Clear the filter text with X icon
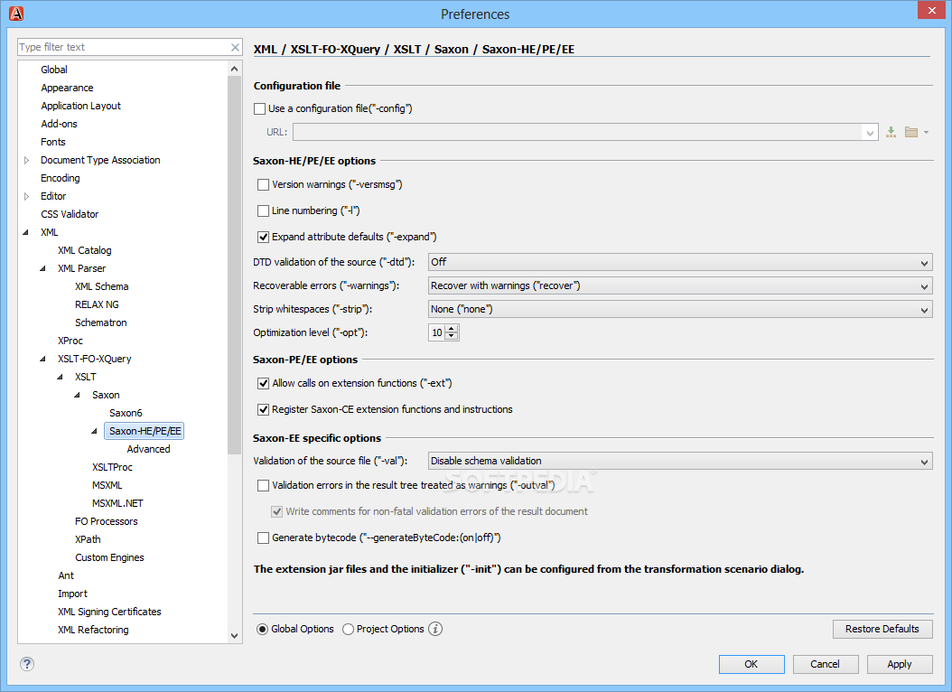 coord(235,47)
